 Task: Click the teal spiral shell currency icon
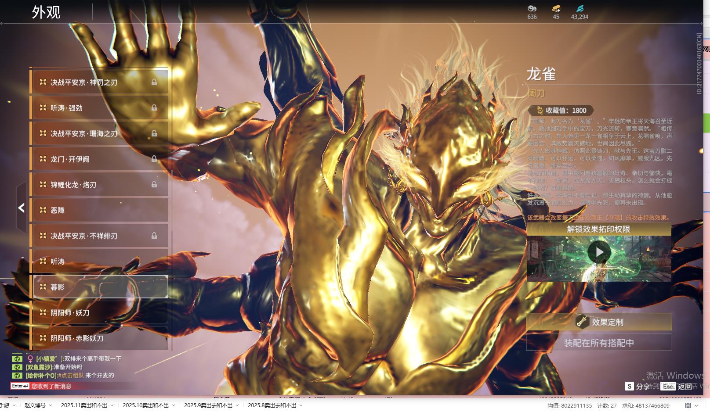580,9
